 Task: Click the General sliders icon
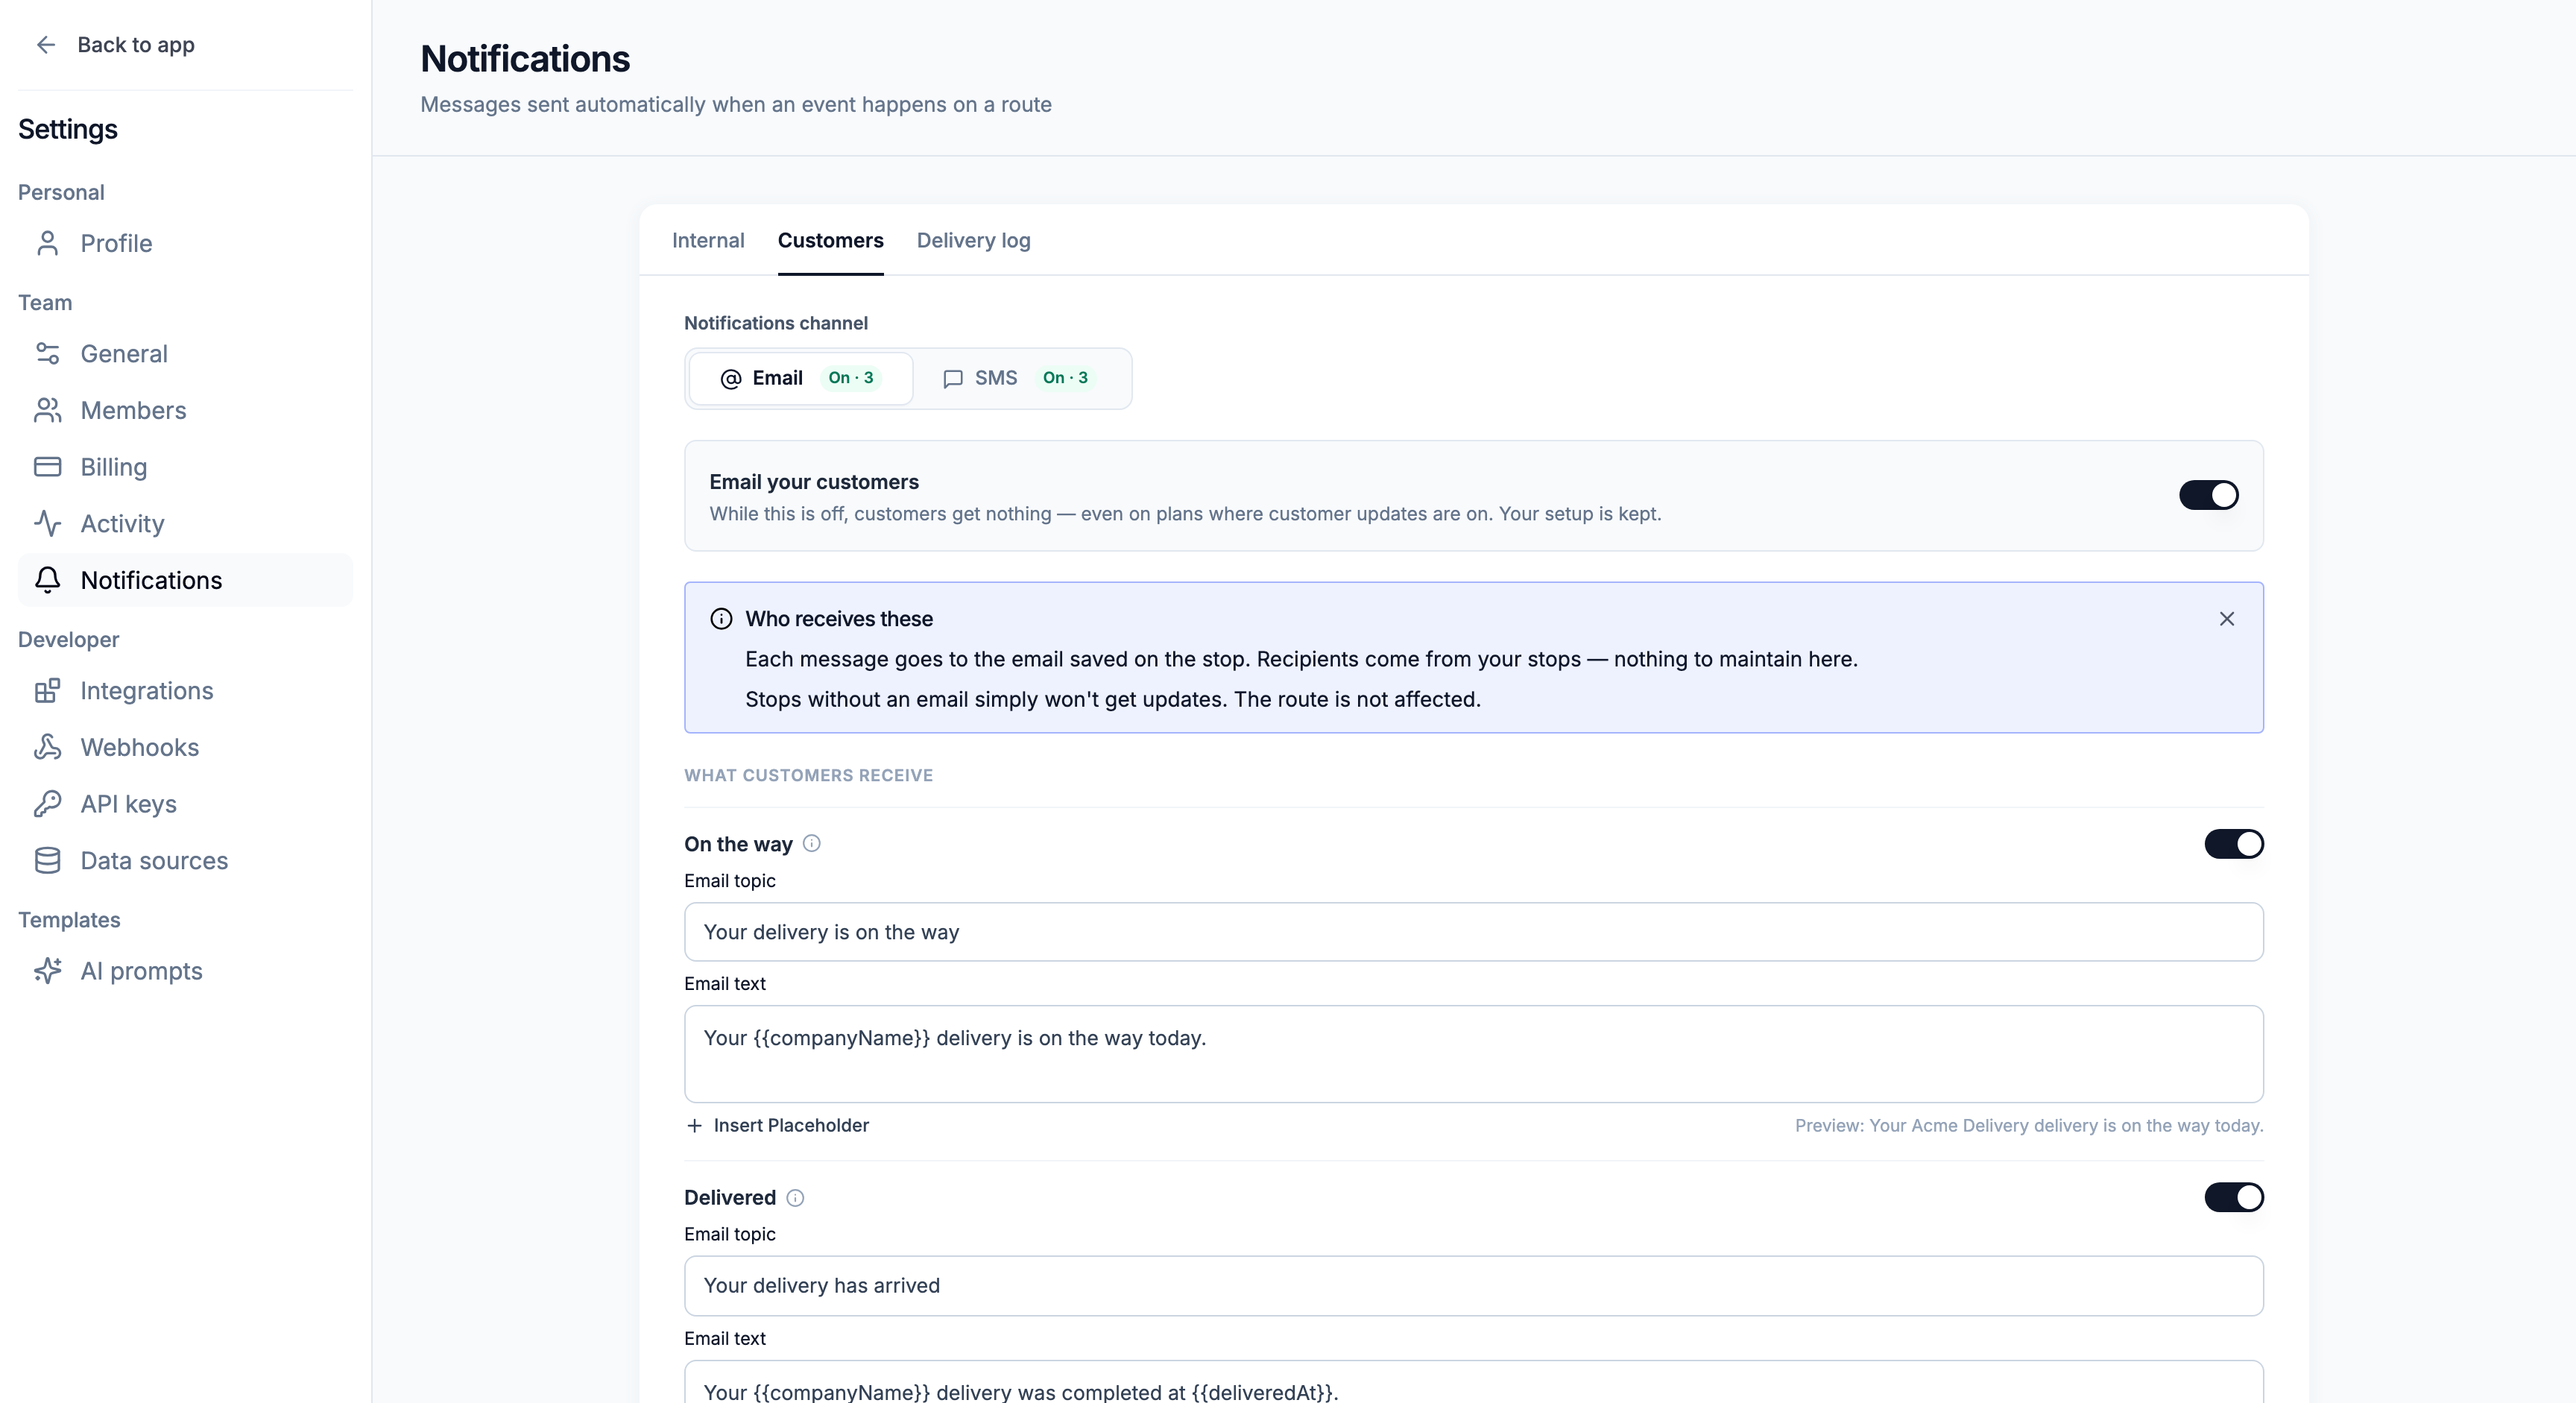[47, 354]
